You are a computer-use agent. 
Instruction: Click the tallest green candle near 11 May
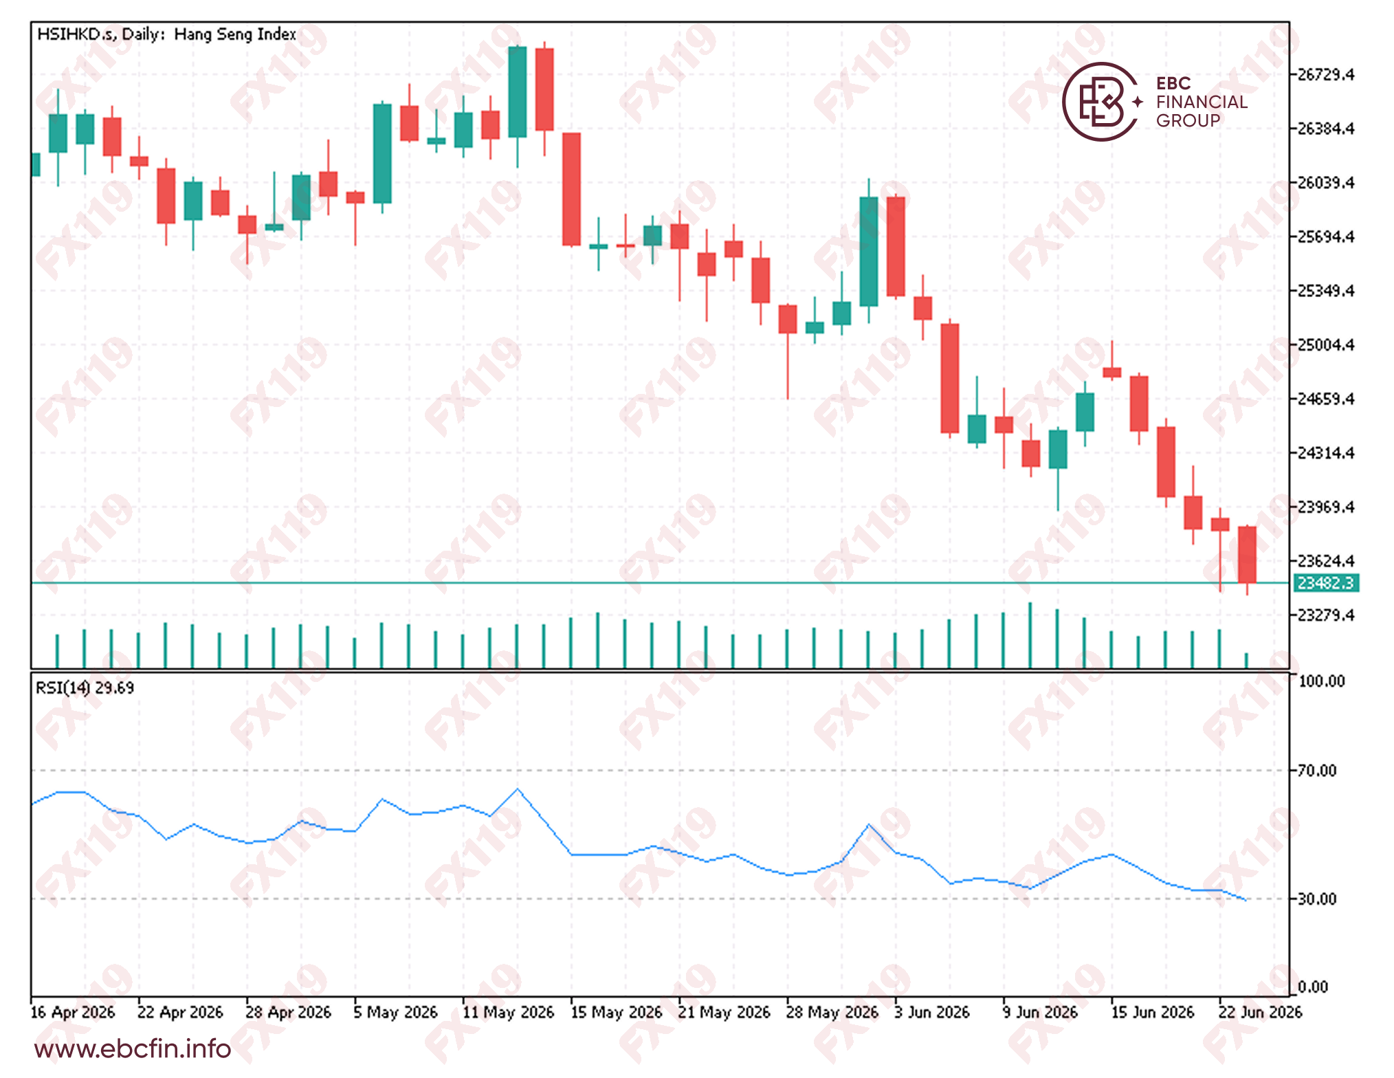[518, 92]
